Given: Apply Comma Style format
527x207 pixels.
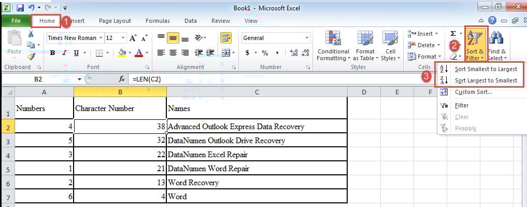Looking at the screenshot, I should [277, 53].
